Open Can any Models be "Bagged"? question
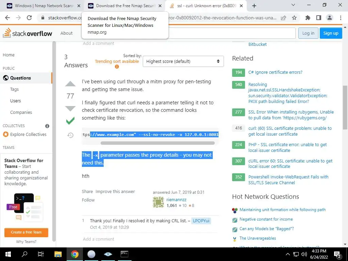Screen dimensions: 348x261 coord(266,229)
